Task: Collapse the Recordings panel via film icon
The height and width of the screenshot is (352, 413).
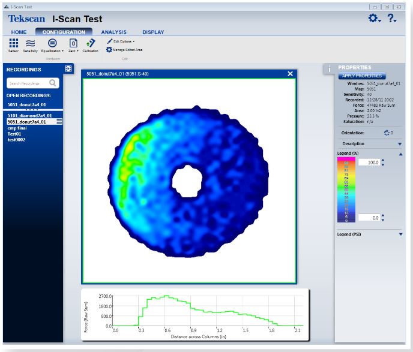Action: click(x=68, y=69)
